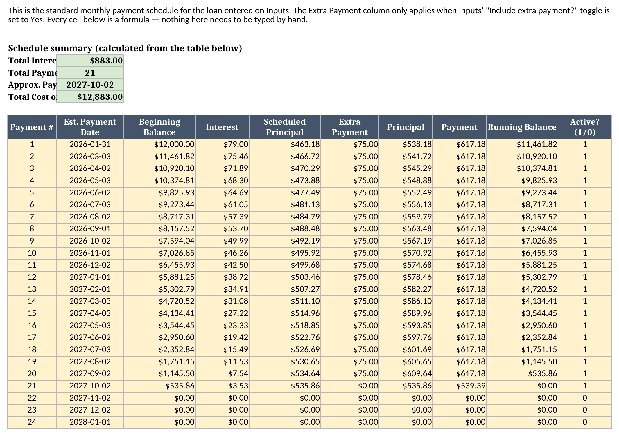Click payment date 2027-11-02
Screen dimensions: 619x436
[x=90, y=398]
